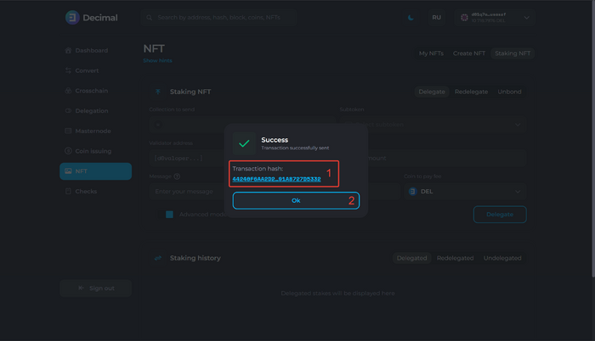Open the Crosschain sidebar item

point(95,91)
